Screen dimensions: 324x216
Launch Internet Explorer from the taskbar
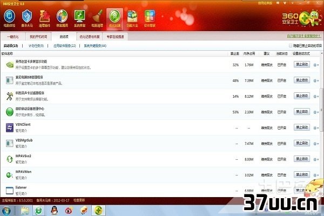pyautogui.click(x=39, y=211)
